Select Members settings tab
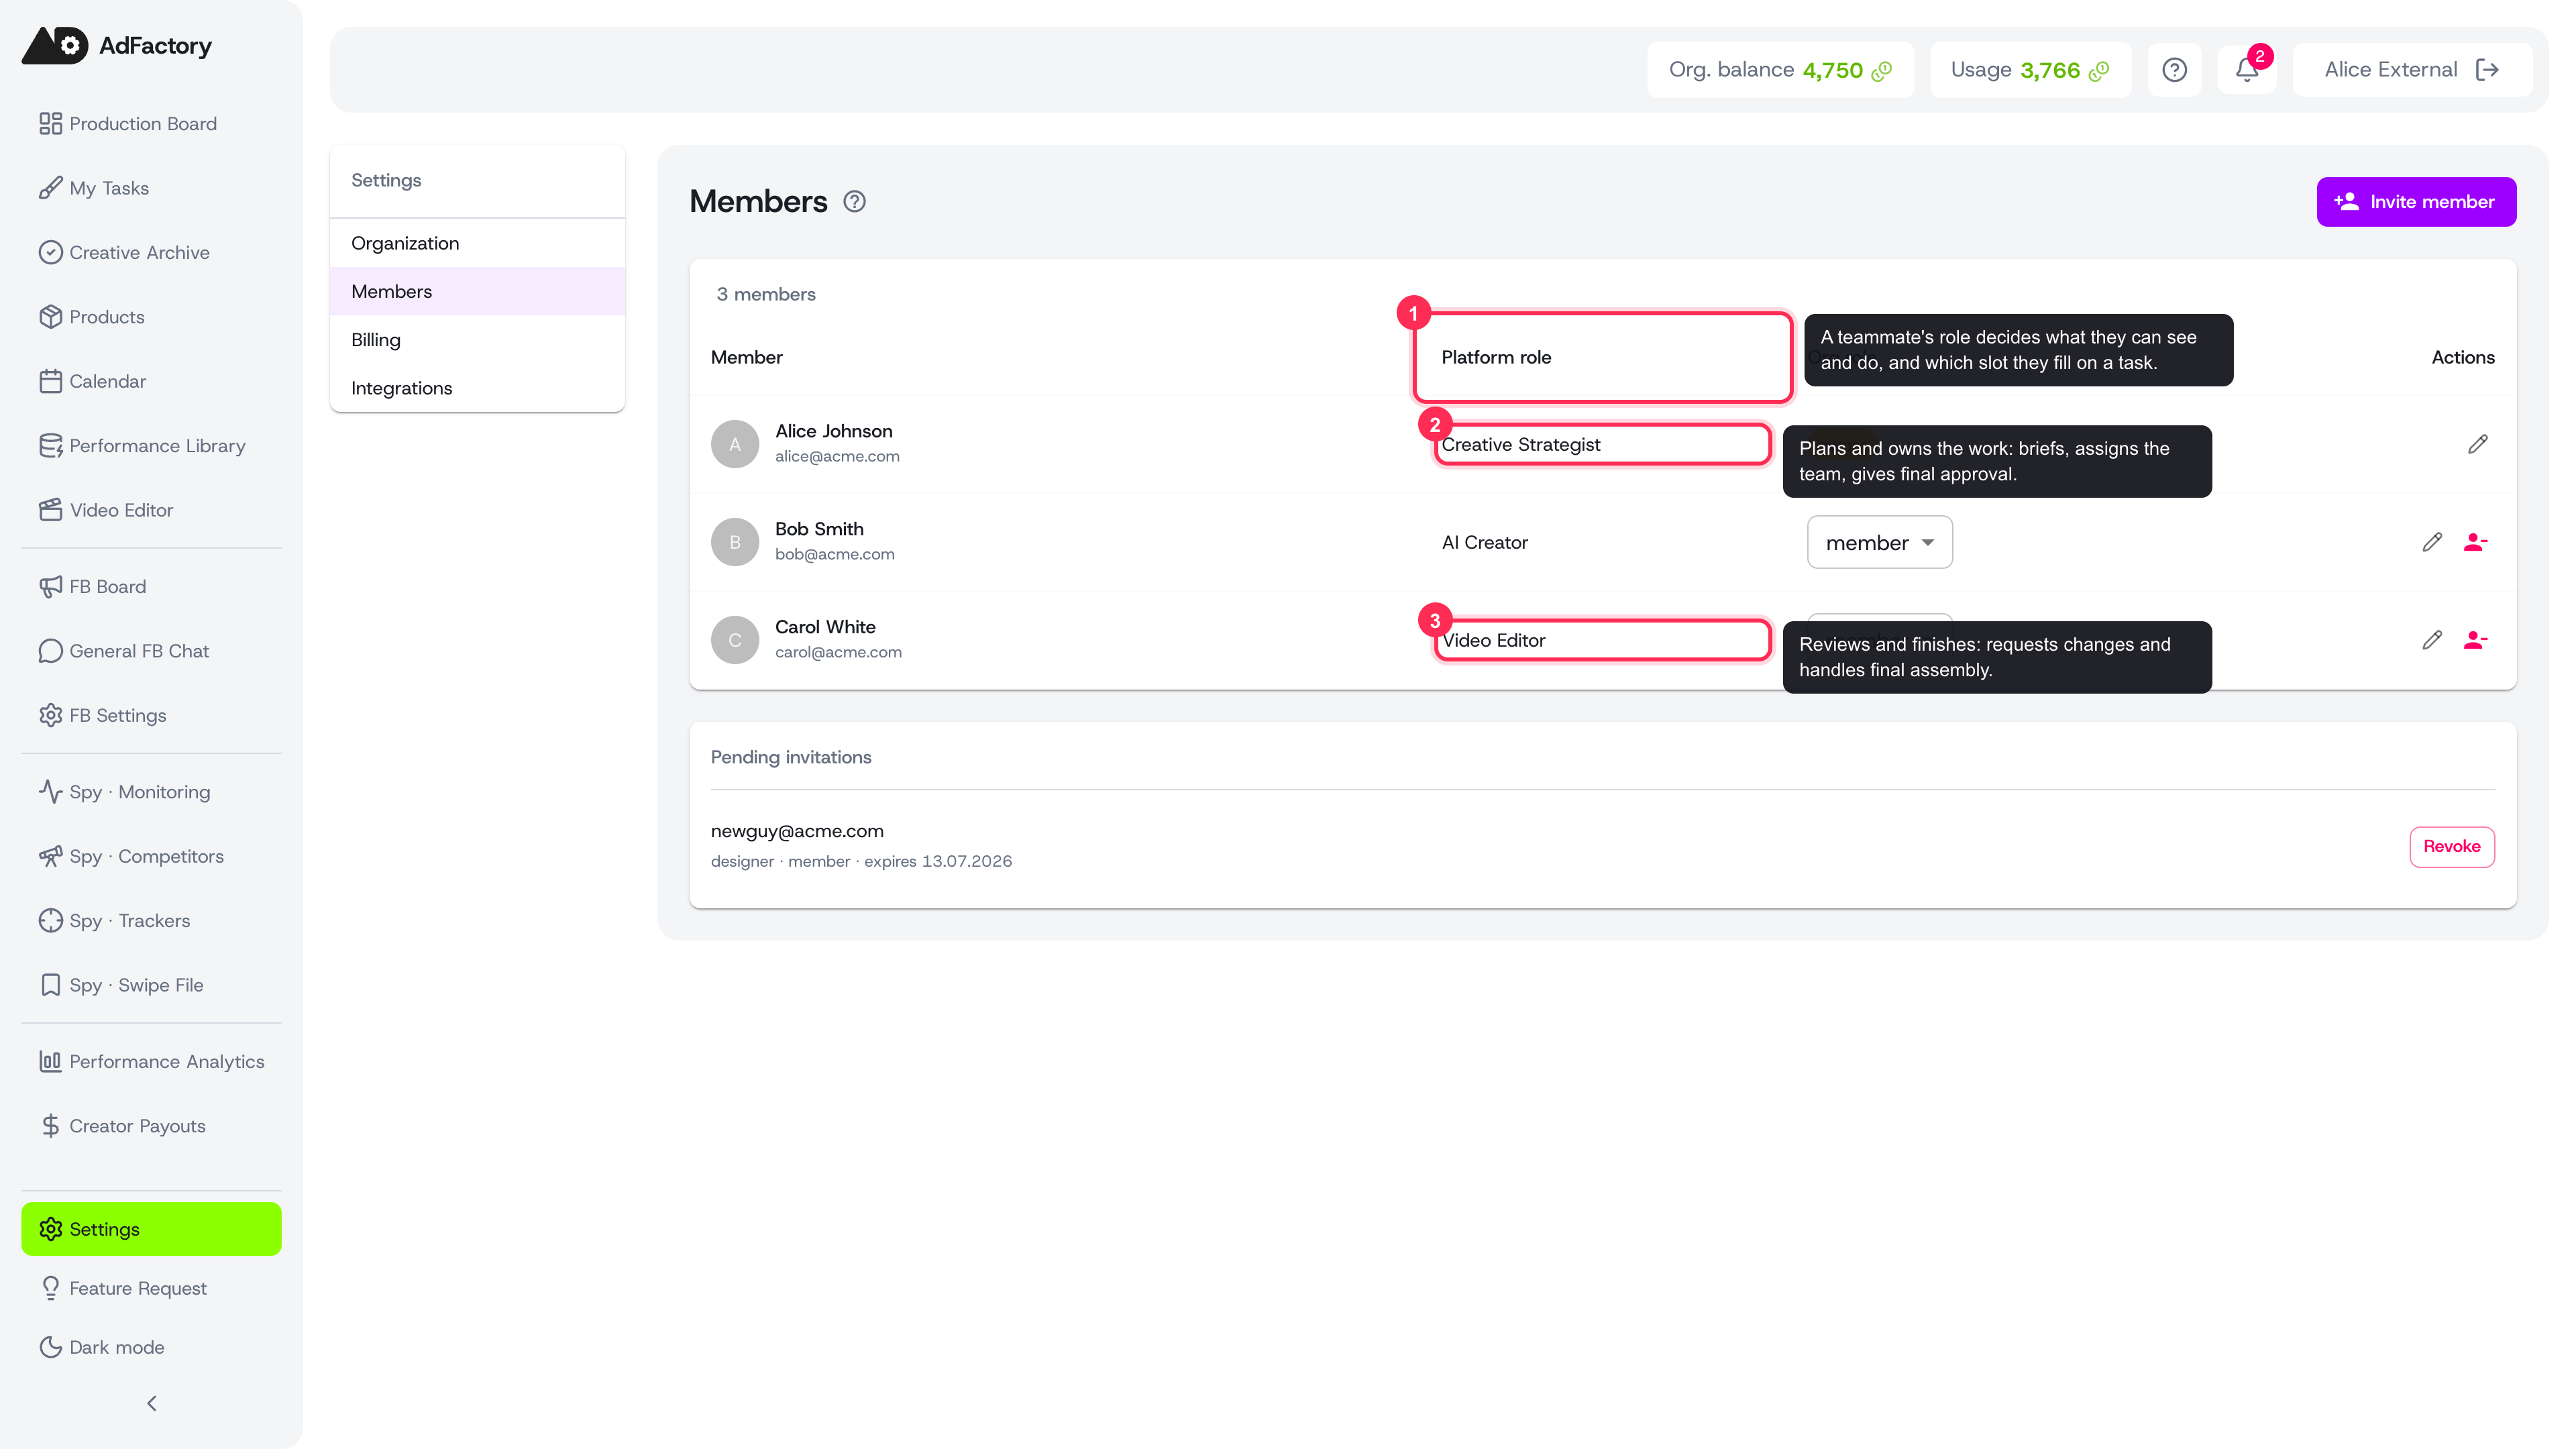The image size is (2576, 1449). [477, 291]
